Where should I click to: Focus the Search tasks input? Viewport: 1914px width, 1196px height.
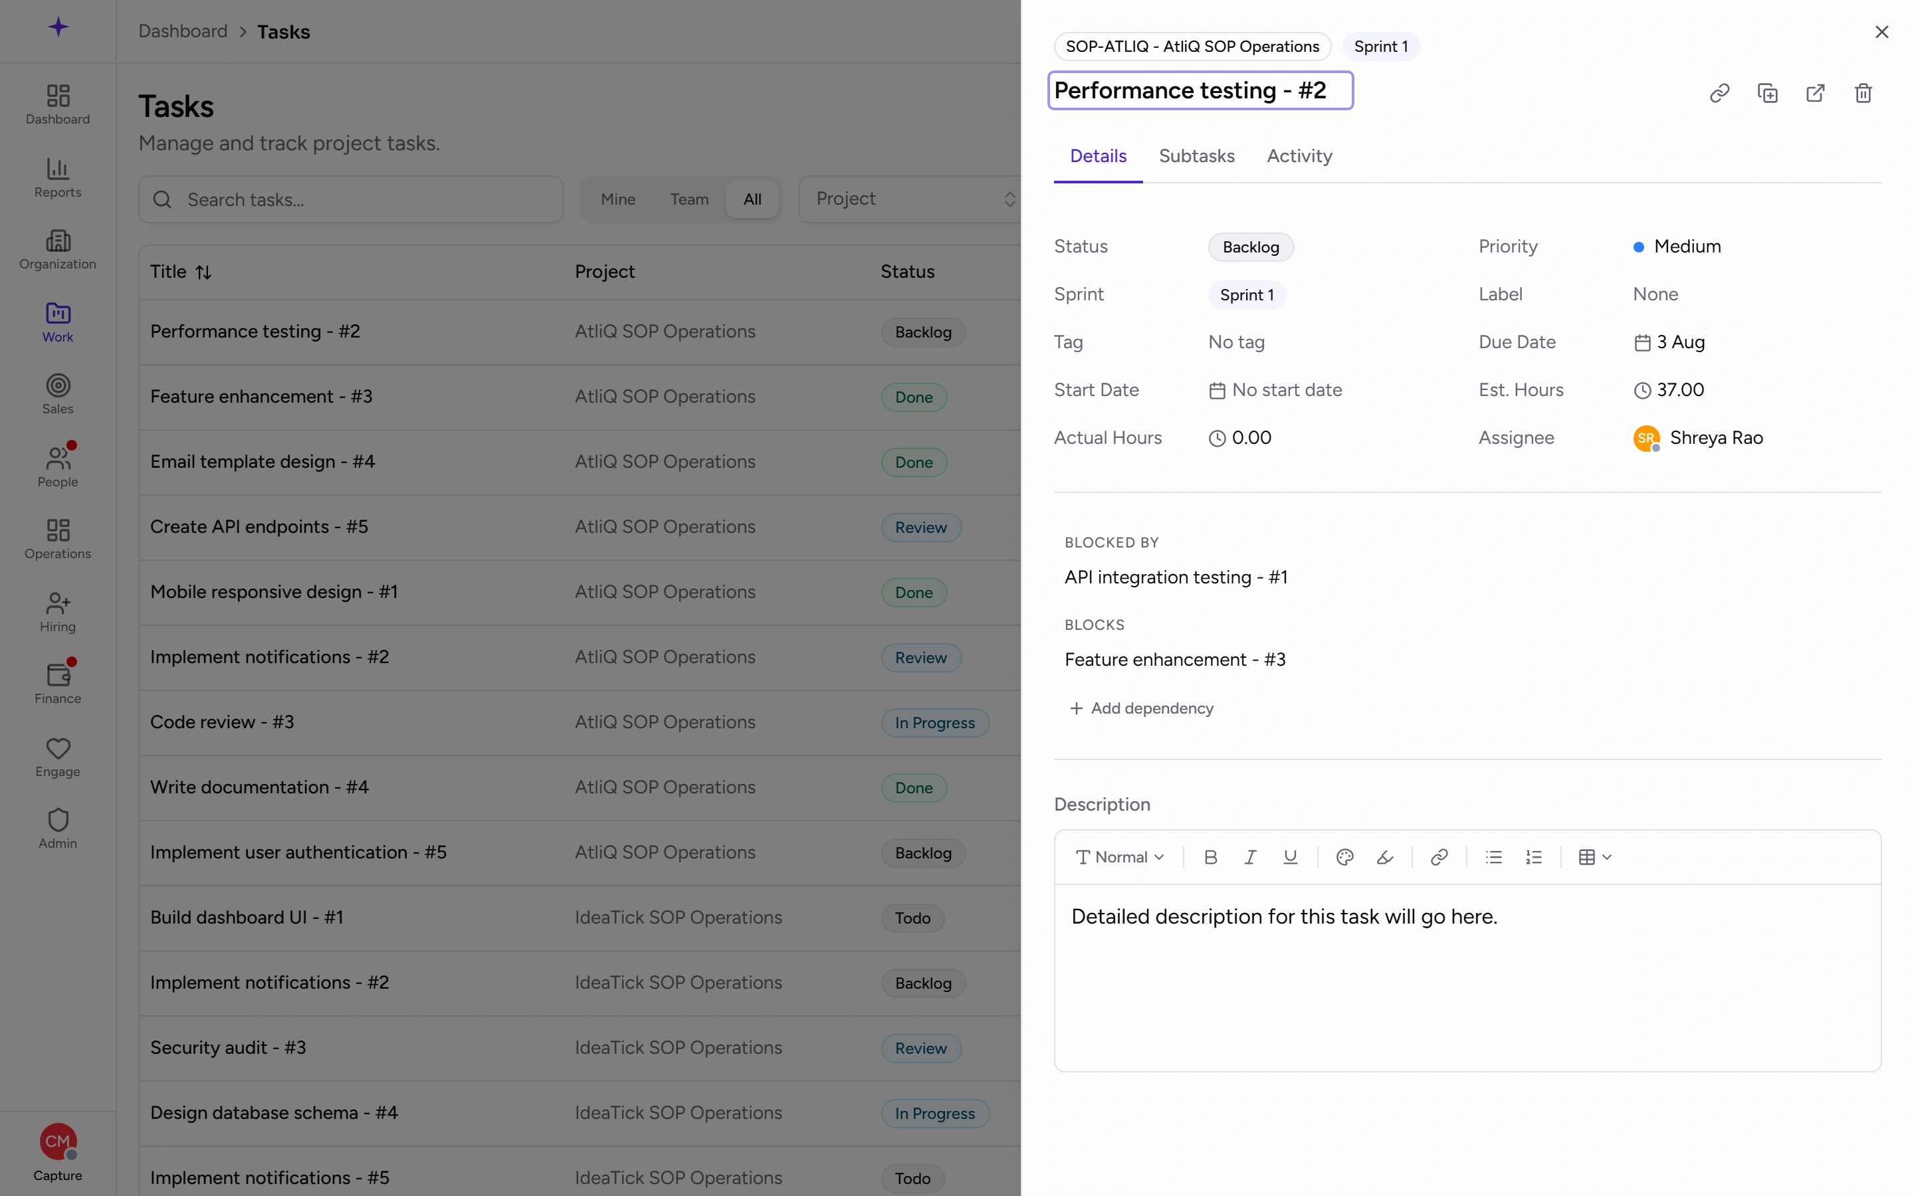(350, 199)
